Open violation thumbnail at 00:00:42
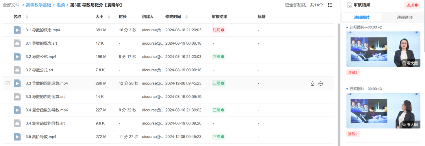Image resolution: width=425 pixels, height=146 pixels. click(x=383, y=49)
